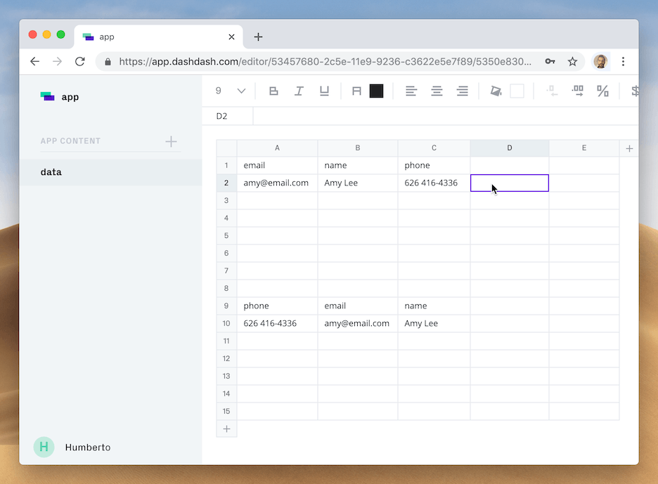Apply percent number format

click(603, 91)
